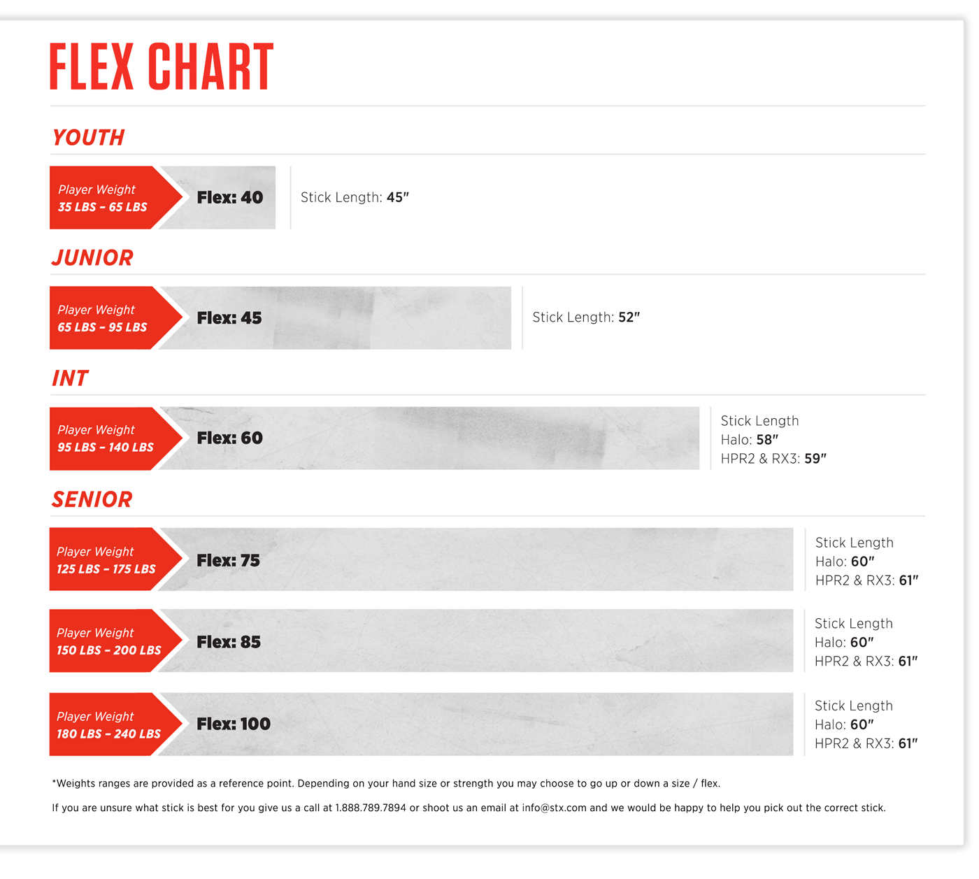This screenshot has height=879, width=979.
Task: Select the Flex: 75 label
Action: [x=229, y=561]
